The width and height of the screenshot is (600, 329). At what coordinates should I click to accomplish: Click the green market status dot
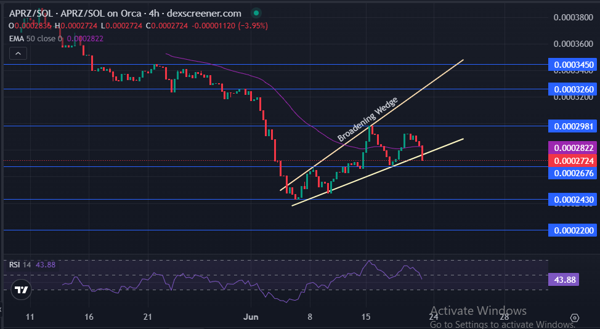coord(256,14)
